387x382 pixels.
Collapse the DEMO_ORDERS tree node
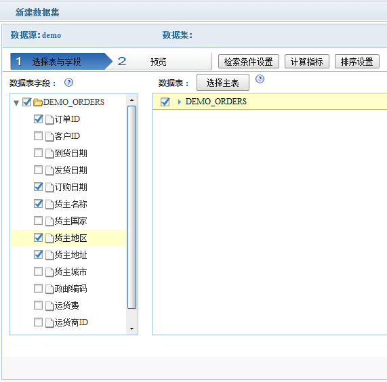pyautogui.click(x=16, y=102)
